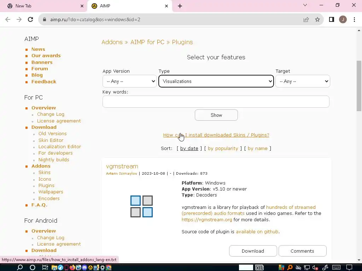This screenshot has width=362, height=271.
Task: Open Task View in taskbar
Action: point(45,267)
